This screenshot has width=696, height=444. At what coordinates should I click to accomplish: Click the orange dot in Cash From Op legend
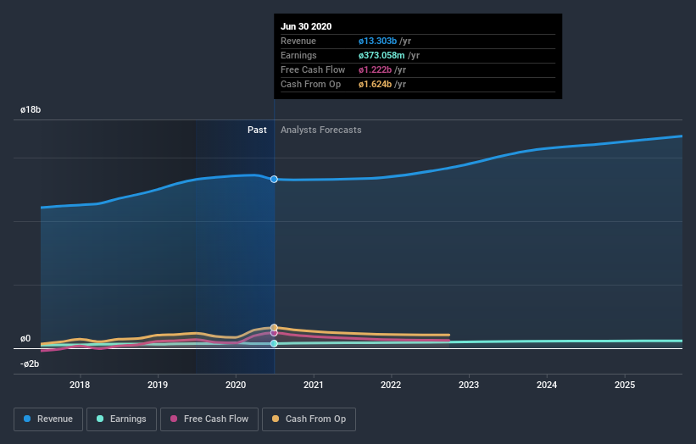pos(276,419)
